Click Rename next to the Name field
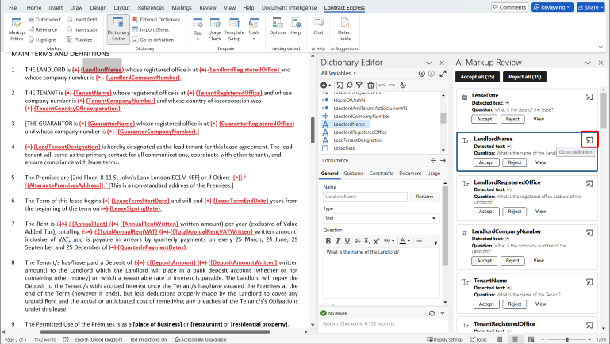Viewport: 610px width, 344px height. (424, 196)
